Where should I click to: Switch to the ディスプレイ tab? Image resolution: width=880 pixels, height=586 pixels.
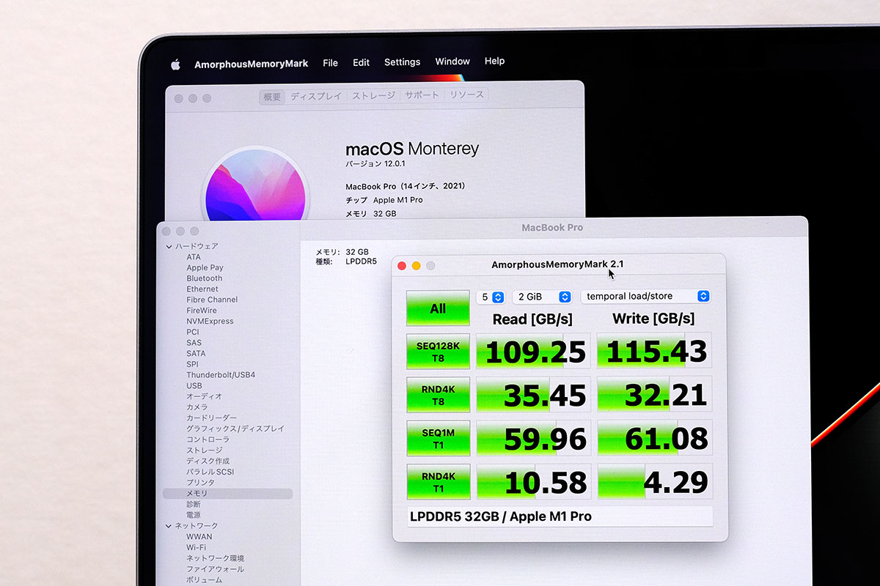(316, 96)
